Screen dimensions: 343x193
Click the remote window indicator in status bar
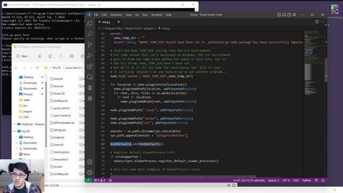click(88, 180)
